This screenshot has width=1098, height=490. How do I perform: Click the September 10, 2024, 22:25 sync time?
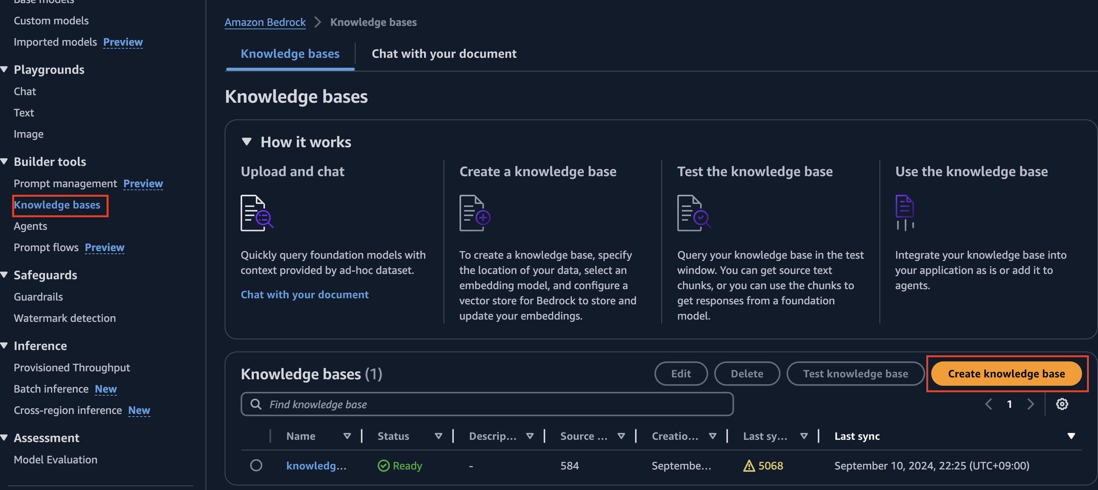pyautogui.click(x=932, y=466)
